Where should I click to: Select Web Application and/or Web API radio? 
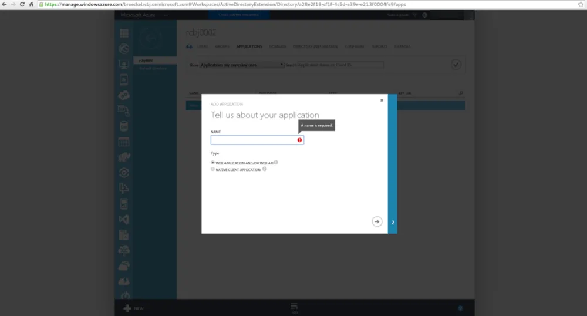coord(212,163)
